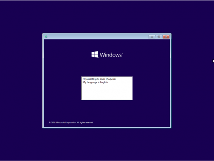This screenshot has width=214, height=161.
Task: Click the Microsoft copyright notice
Action: coord(71,122)
